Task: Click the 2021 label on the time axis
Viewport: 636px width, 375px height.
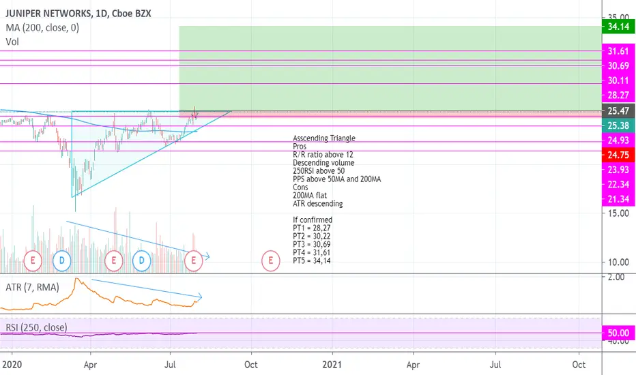Action: pos(332,365)
